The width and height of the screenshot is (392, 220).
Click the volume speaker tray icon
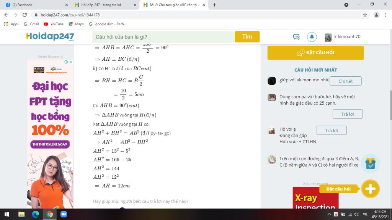point(356,214)
